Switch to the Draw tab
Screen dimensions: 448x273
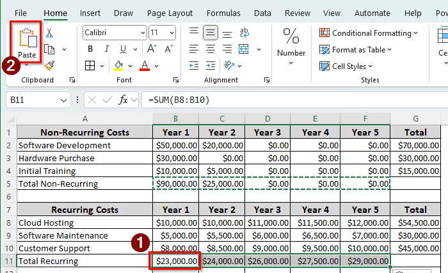point(124,13)
